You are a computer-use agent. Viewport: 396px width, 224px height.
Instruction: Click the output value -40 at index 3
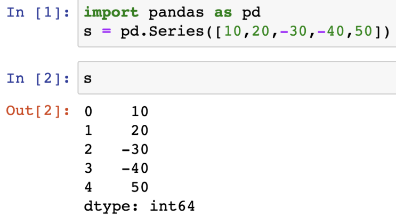coord(134,169)
